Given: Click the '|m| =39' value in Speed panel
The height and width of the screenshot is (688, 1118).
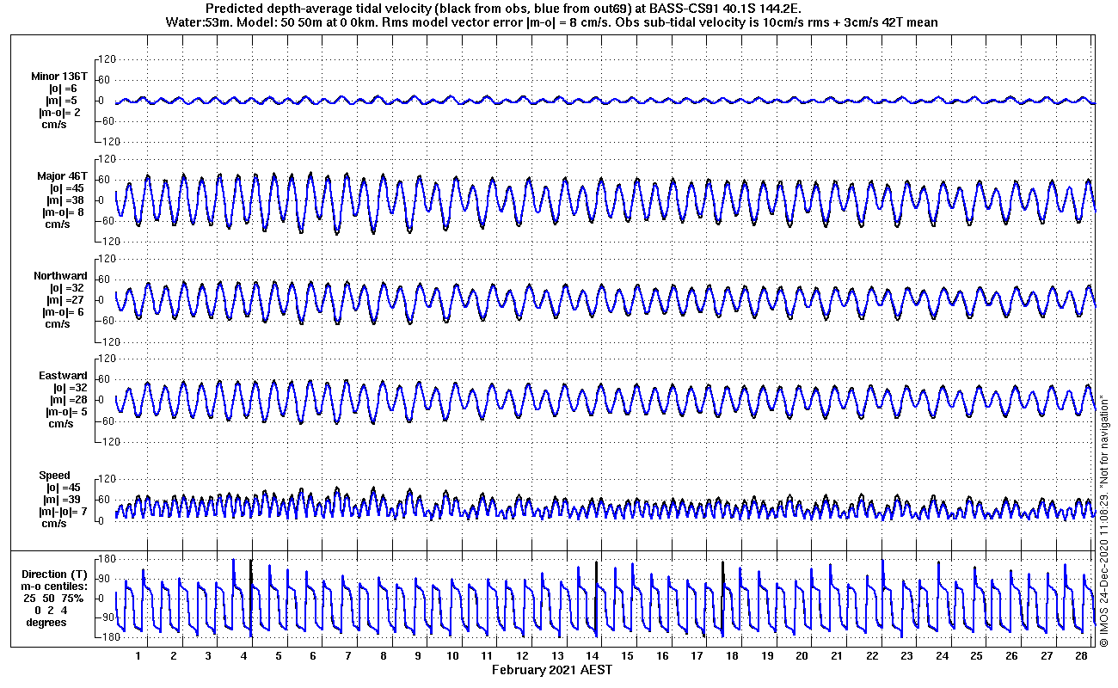Looking at the screenshot, I should [x=65, y=500].
